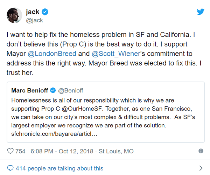Click the 6:08 PM - Oct 12, 2018 timestamp

(62, 151)
